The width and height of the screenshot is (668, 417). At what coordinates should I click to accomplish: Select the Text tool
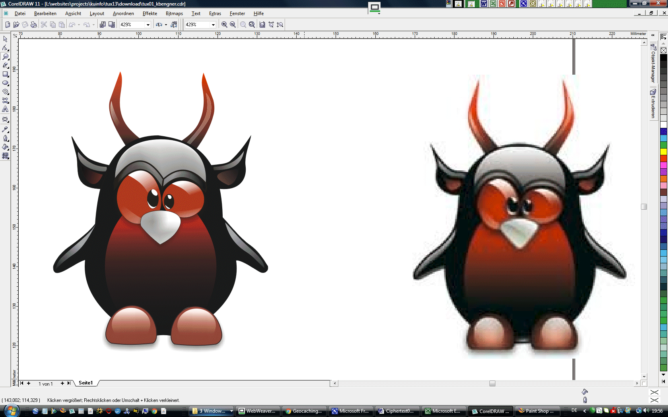[5, 109]
